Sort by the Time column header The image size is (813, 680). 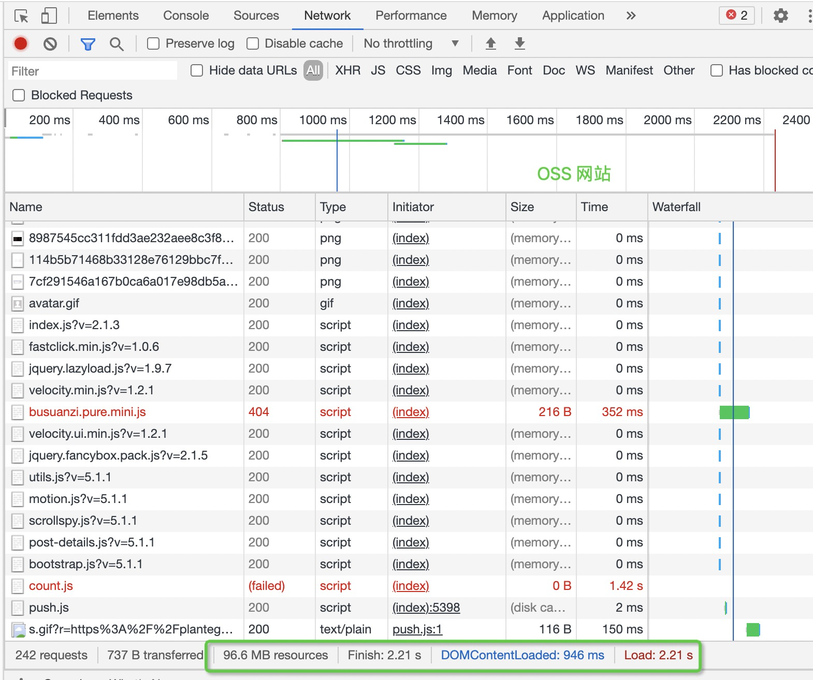[x=612, y=207]
